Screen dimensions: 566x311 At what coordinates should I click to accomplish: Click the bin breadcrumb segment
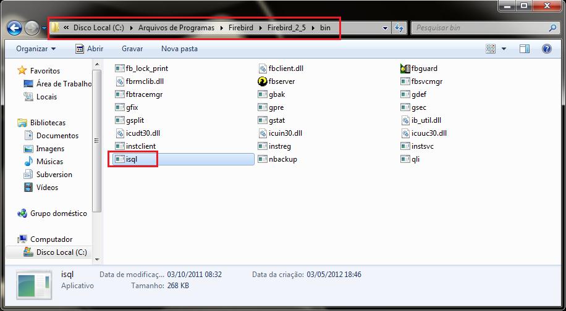(325, 28)
